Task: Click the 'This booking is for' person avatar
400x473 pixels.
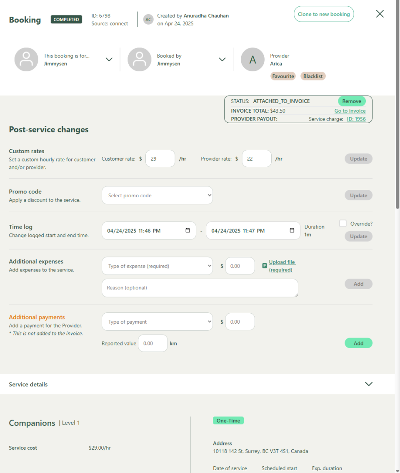Action: pos(26,60)
